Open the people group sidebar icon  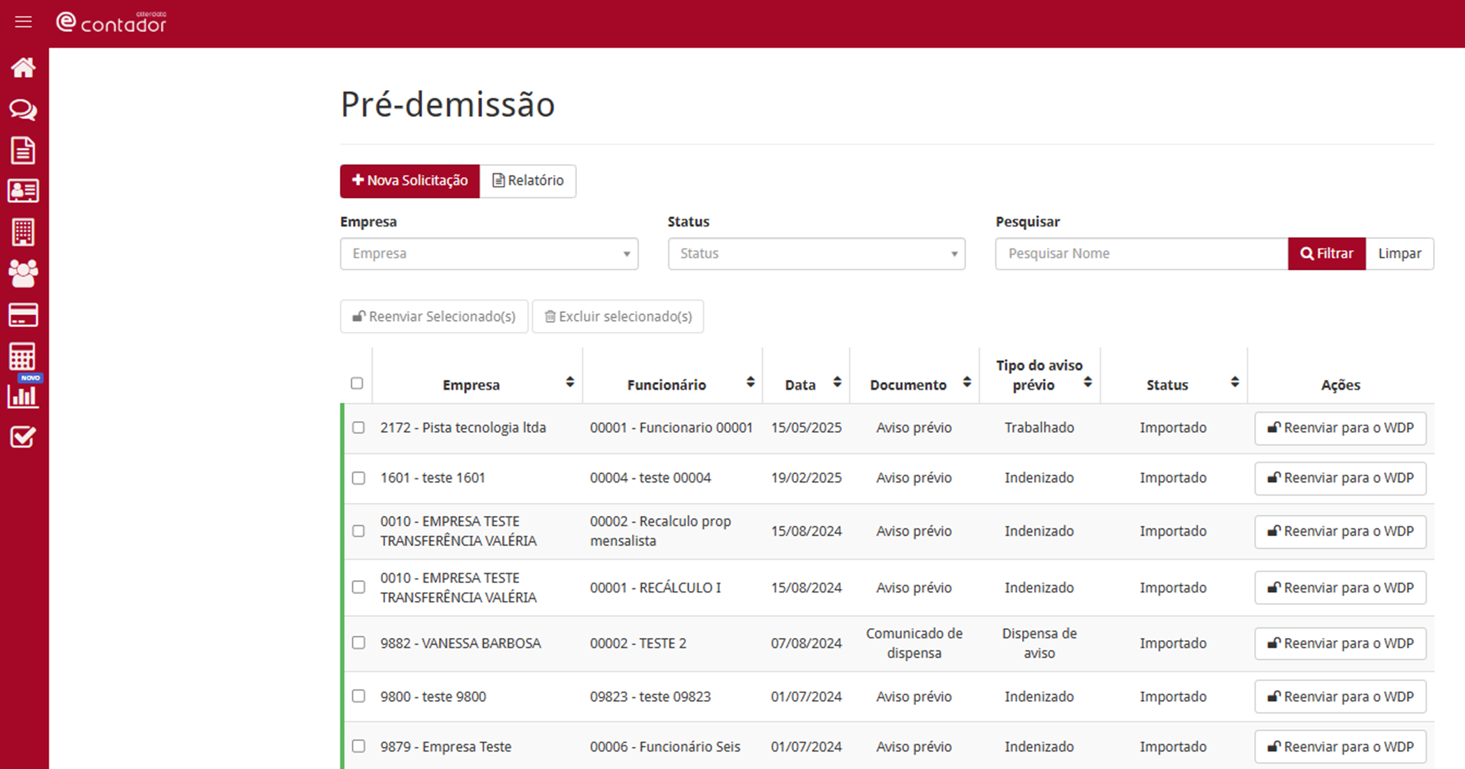click(23, 273)
